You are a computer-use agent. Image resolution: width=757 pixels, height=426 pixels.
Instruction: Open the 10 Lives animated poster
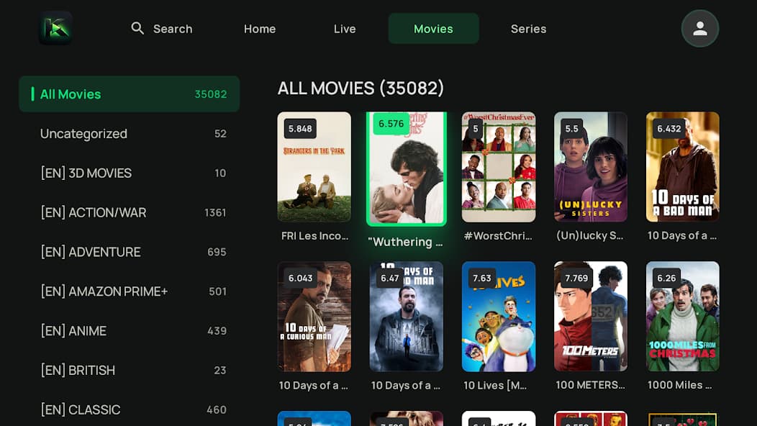(499, 317)
